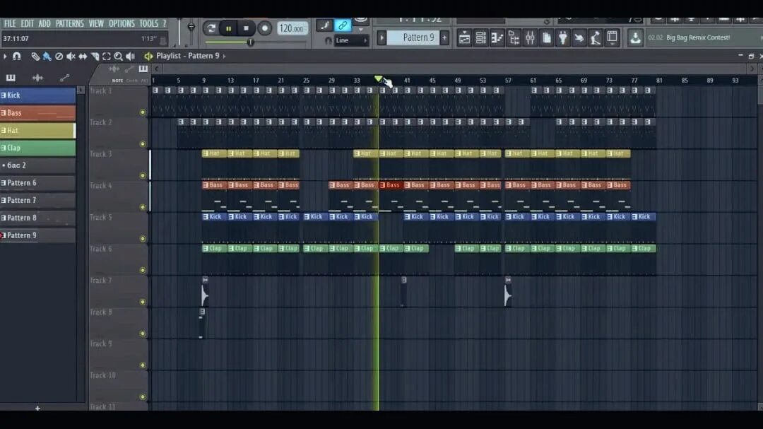Click the tempo 120.000 display
The height and width of the screenshot is (429, 763).
[x=292, y=28]
